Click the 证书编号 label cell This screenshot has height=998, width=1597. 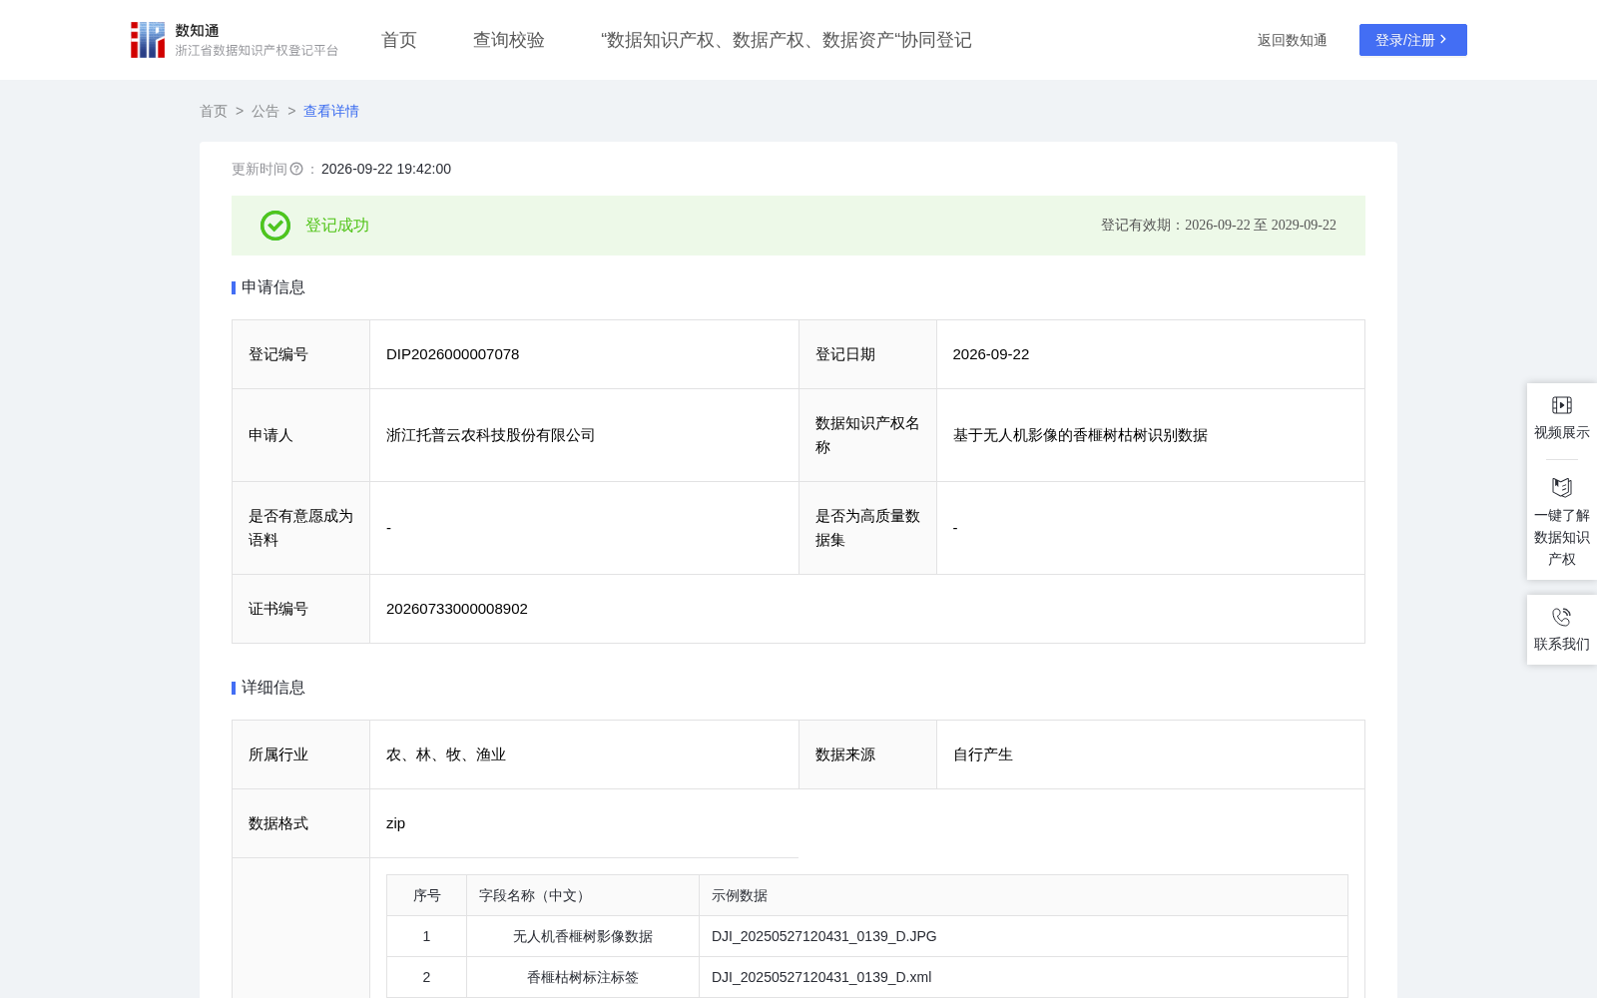[300, 609]
